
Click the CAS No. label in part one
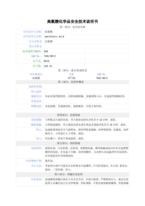(36, 56)
